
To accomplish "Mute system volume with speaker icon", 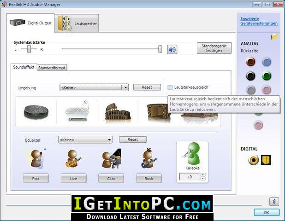I will coord(172,49).
